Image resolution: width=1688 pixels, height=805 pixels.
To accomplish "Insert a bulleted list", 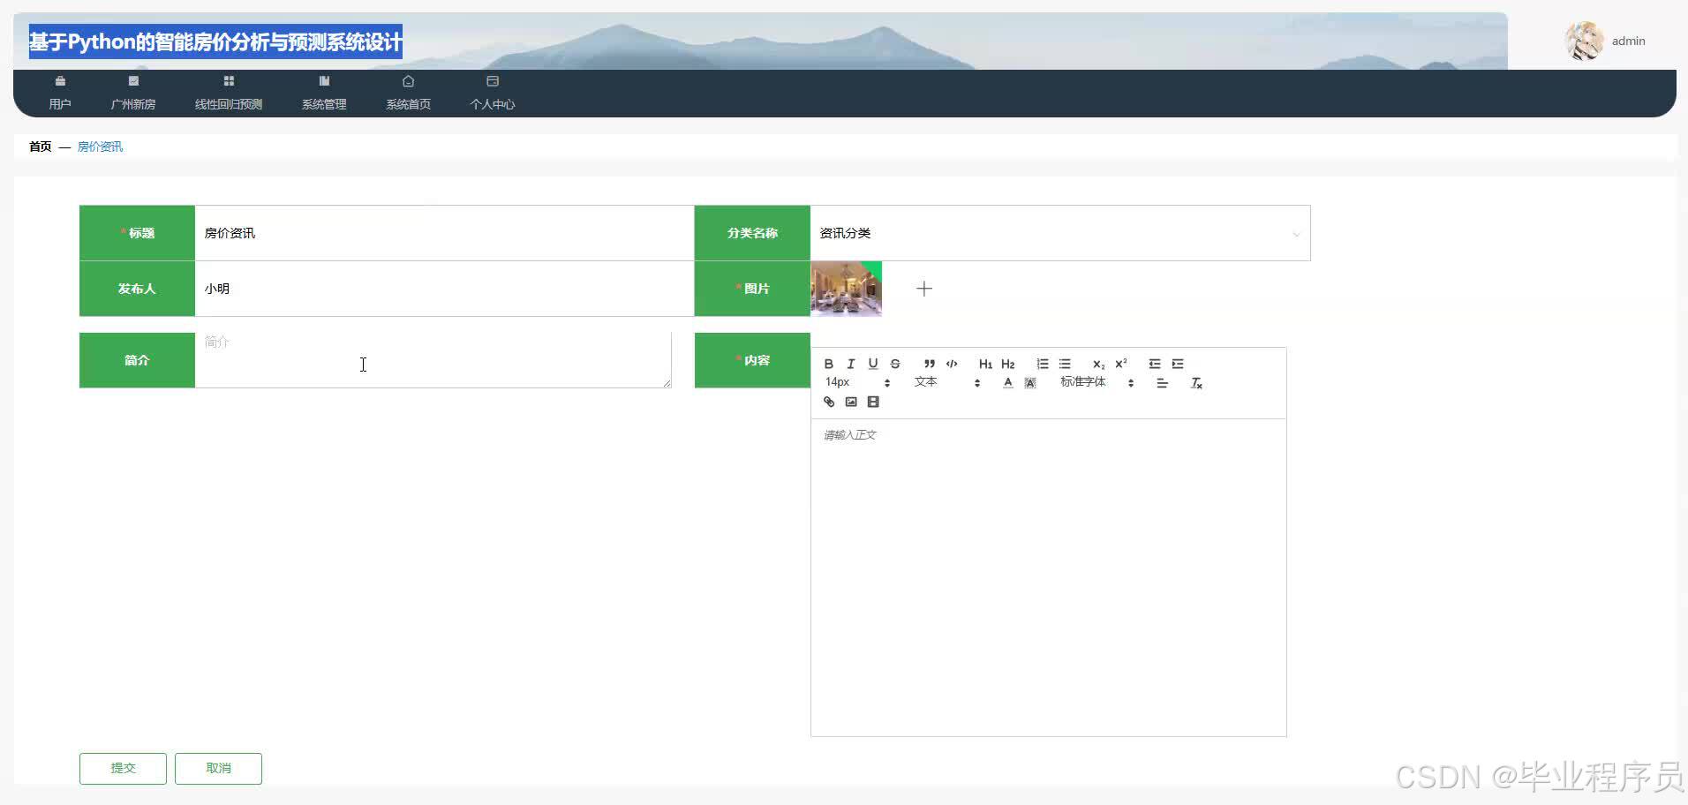I will pyautogui.click(x=1065, y=364).
